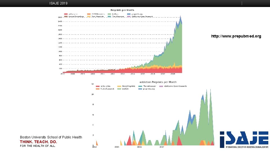
Task: Click the preprints.org blue swatch in top legend
Action: tap(129, 14)
